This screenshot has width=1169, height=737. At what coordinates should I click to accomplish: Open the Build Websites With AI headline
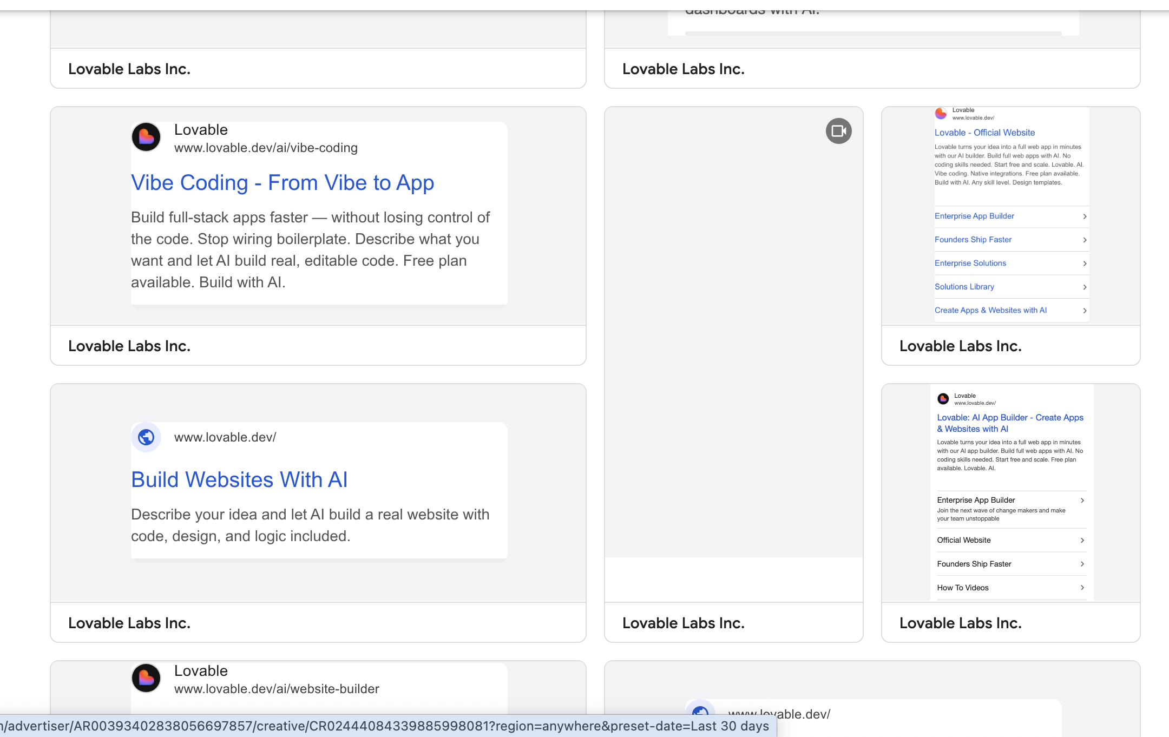point(239,480)
